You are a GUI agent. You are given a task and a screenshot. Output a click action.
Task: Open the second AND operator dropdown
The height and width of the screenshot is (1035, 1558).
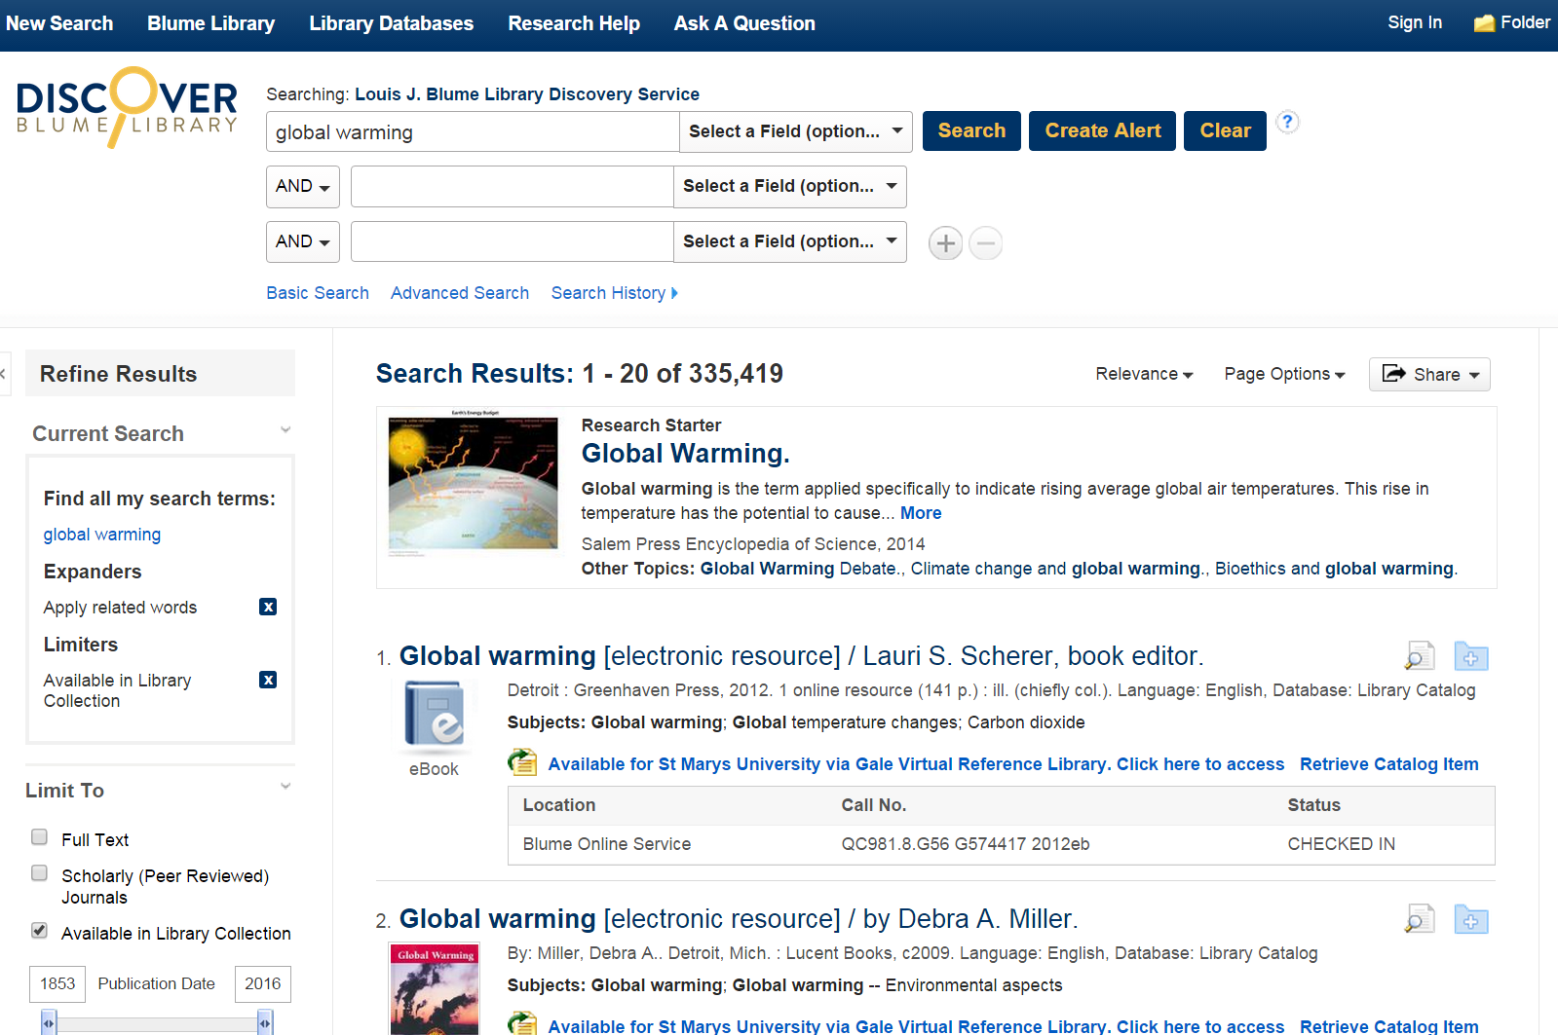pyautogui.click(x=303, y=242)
